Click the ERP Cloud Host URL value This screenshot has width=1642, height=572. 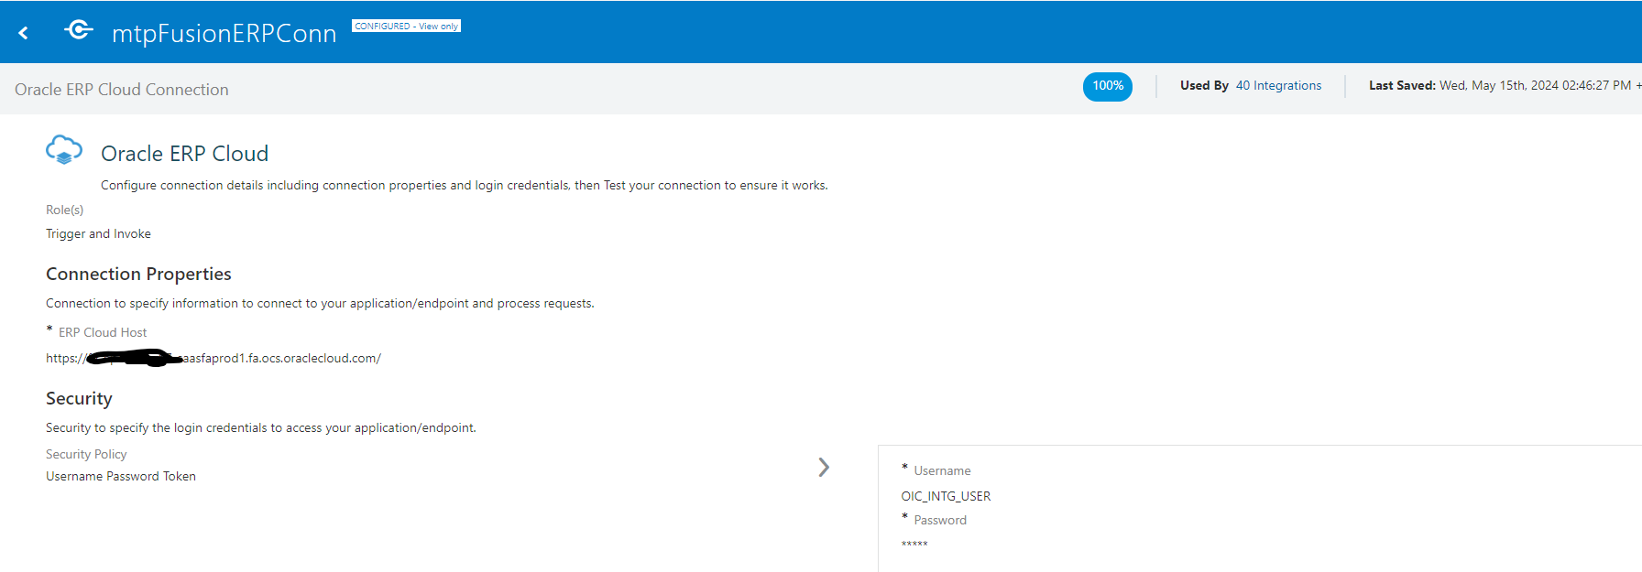tap(213, 358)
